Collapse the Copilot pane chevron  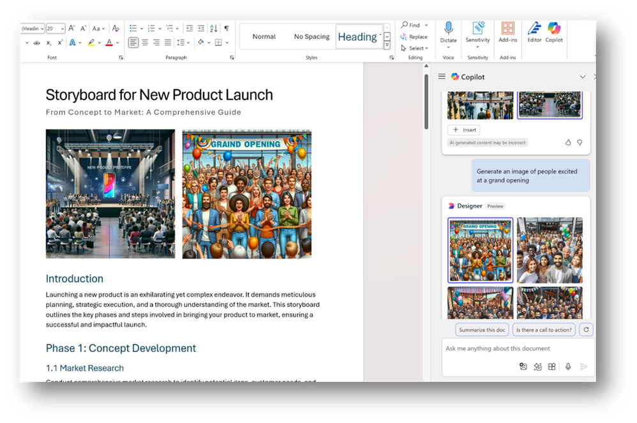(583, 77)
